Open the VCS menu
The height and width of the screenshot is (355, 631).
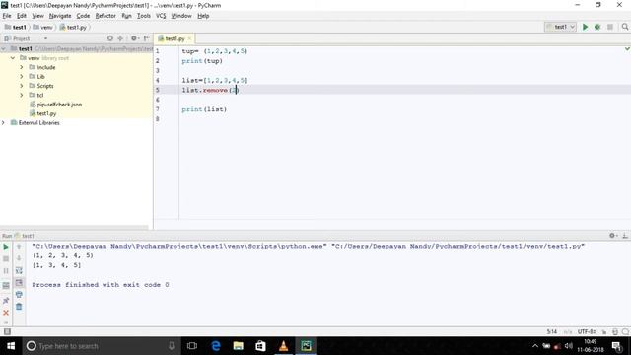pos(161,16)
